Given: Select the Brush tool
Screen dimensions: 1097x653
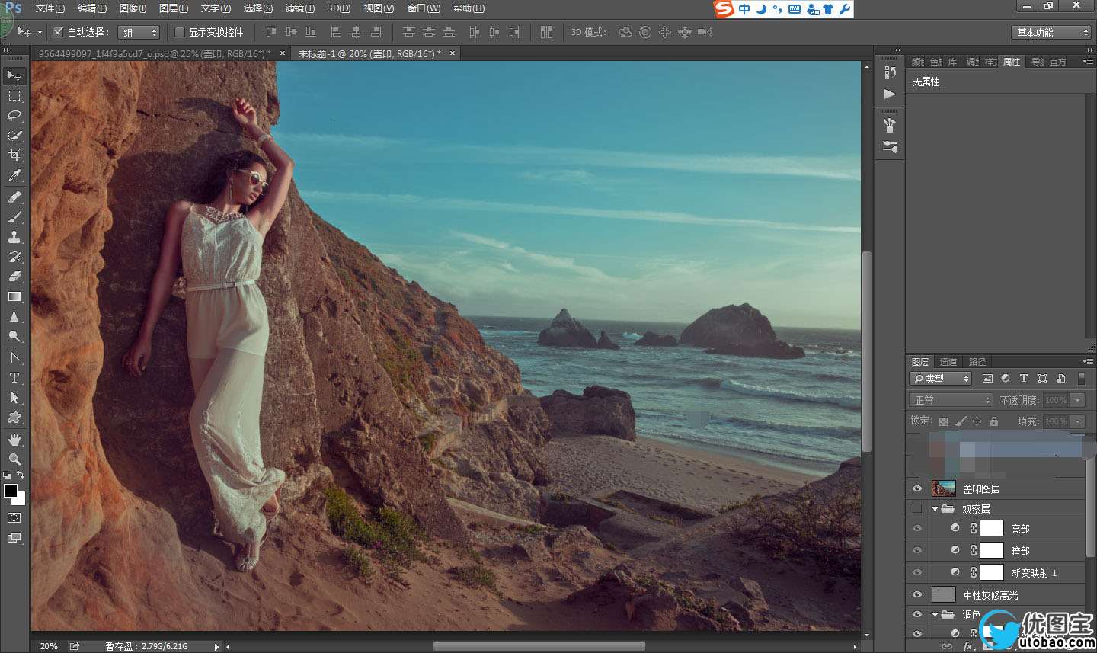Looking at the screenshot, I should point(14,217).
